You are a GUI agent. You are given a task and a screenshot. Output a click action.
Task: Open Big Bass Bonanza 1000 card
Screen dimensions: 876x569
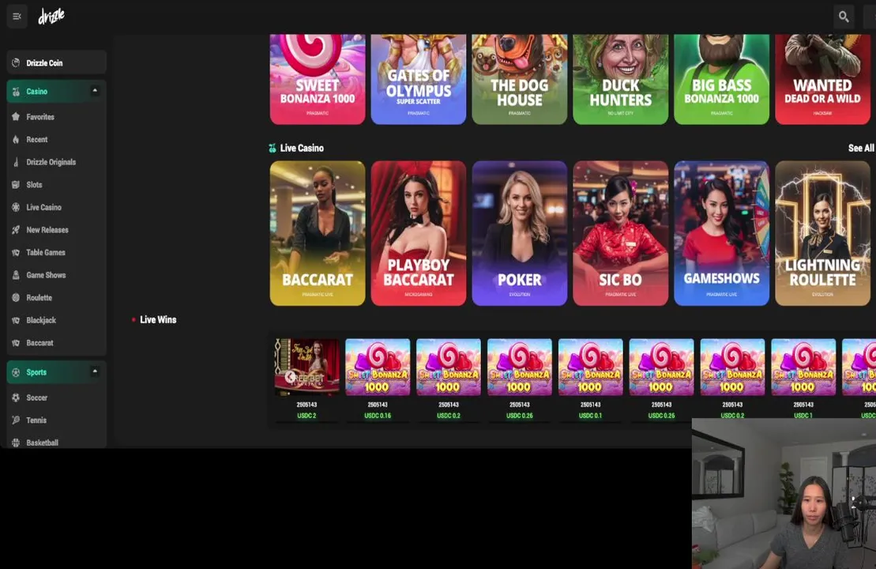tap(722, 79)
